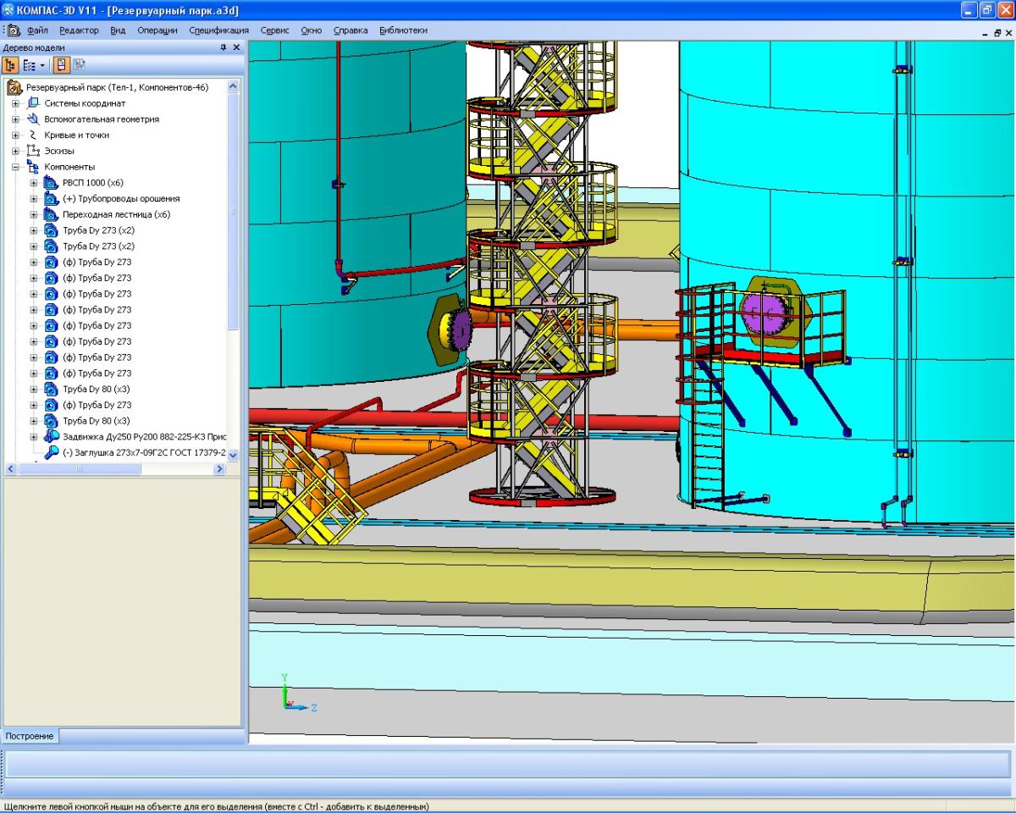The image size is (1016, 813).
Task: Select the Заглушка 273x7 part icon
Action: [x=52, y=453]
